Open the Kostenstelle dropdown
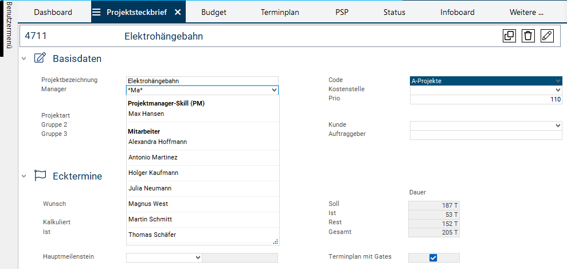The width and height of the screenshot is (567, 269). 486,90
